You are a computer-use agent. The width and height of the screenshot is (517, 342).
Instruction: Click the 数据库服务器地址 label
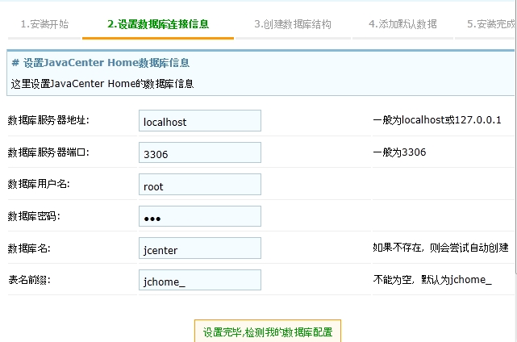click(48, 120)
